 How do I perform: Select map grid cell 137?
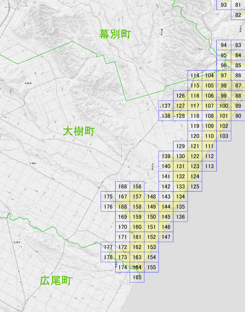click(x=166, y=106)
